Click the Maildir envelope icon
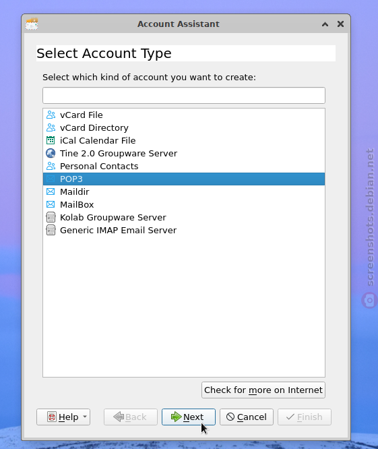 [x=51, y=191]
